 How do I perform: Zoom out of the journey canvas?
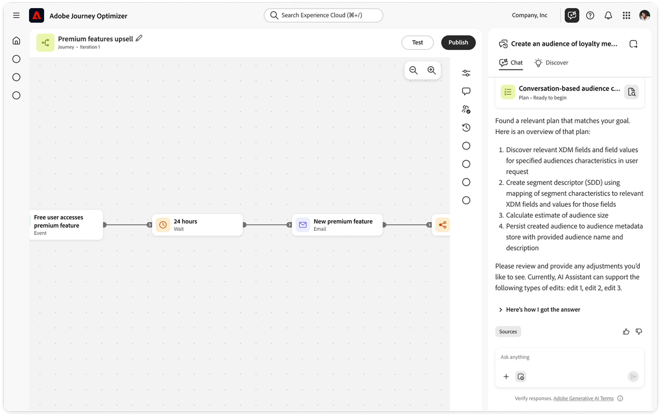pyautogui.click(x=414, y=70)
